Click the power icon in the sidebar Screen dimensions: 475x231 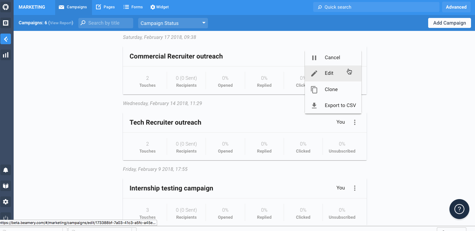point(6,218)
